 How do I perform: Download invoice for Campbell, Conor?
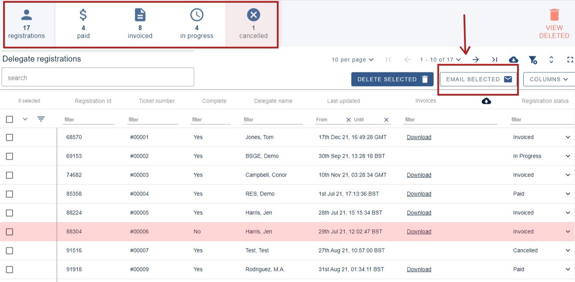tap(419, 175)
